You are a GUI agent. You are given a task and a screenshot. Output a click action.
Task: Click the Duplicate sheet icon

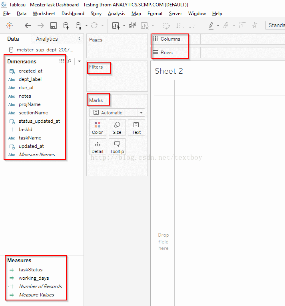click(x=133, y=25)
